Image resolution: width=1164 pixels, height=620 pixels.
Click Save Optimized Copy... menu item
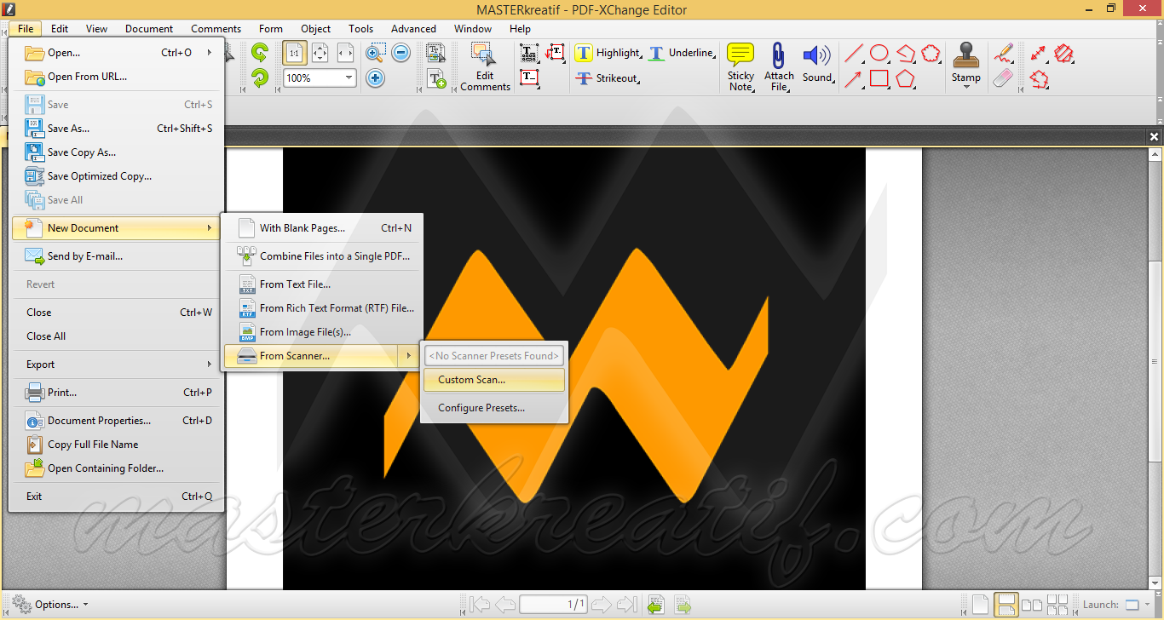click(116, 176)
